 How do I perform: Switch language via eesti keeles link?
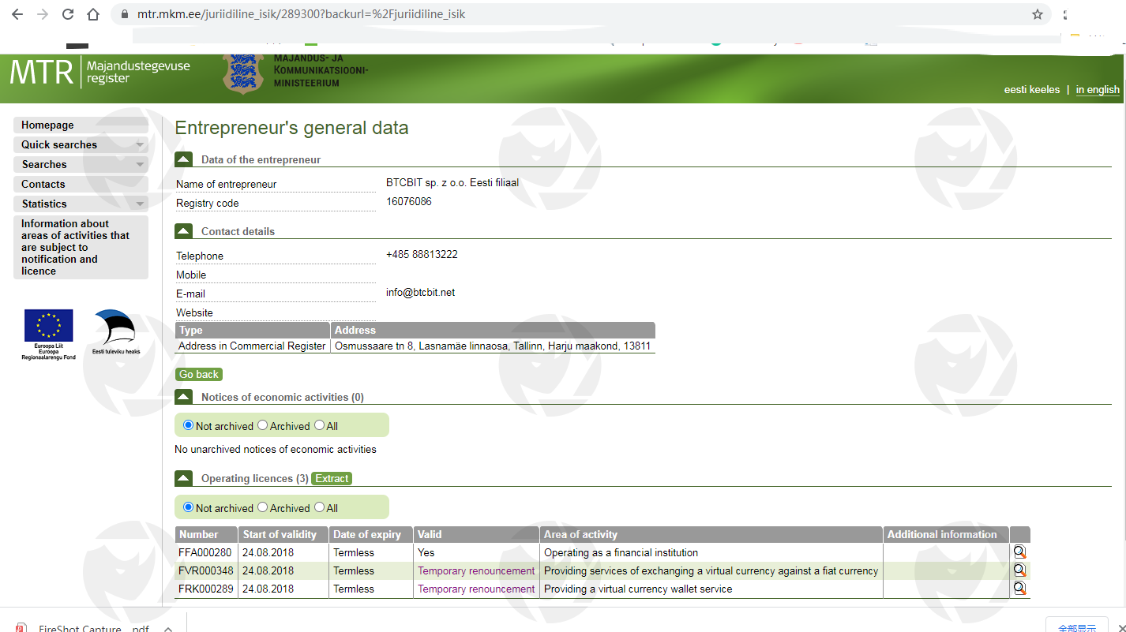click(1031, 90)
